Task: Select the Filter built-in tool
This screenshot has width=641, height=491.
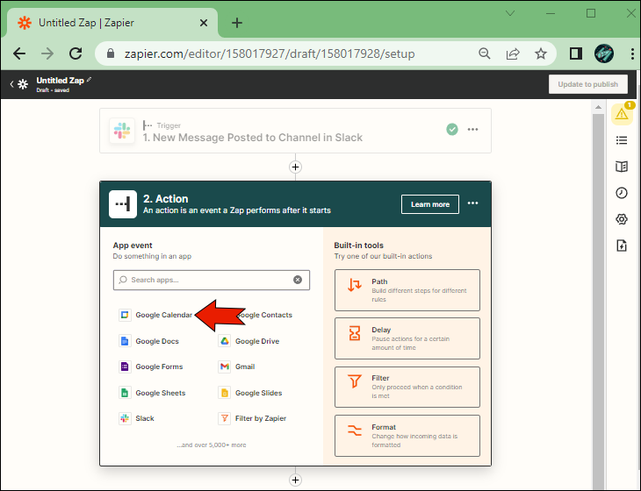Action: pos(407,387)
